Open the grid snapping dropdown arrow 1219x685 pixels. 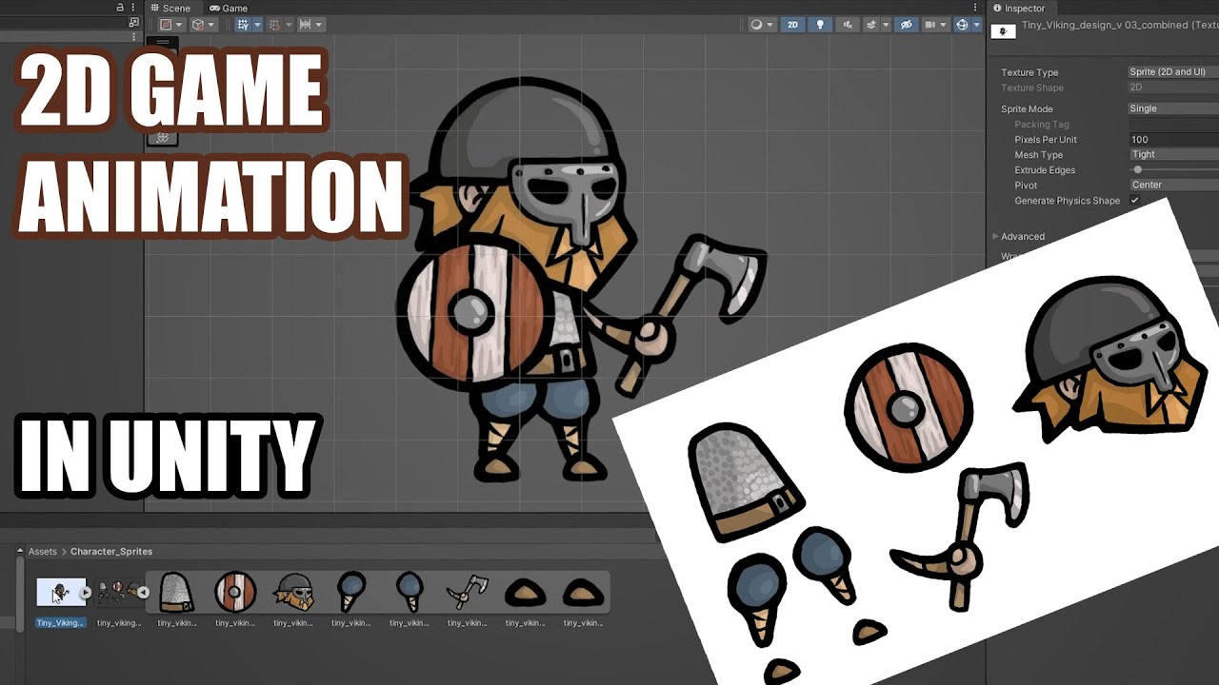pos(257,25)
